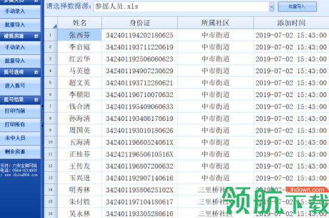Viewport: 329px width, 218px height.
Task: Click the sidebar splitter handle
Action: point(42,116)
